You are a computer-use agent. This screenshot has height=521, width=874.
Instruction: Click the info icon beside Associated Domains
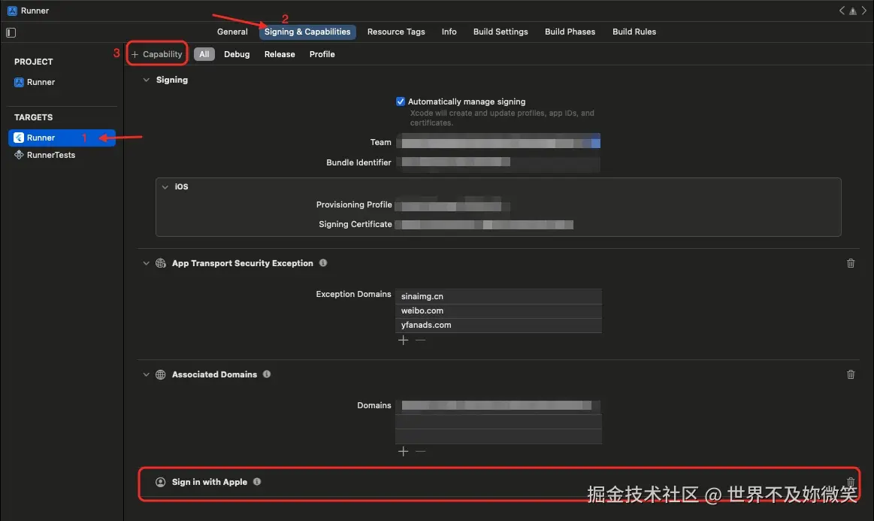[x=266, y=374]
